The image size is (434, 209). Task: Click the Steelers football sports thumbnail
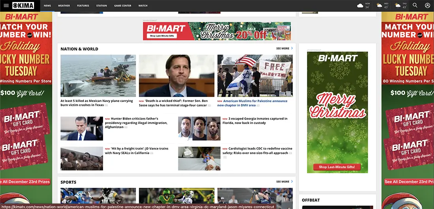tap(98, 196)
